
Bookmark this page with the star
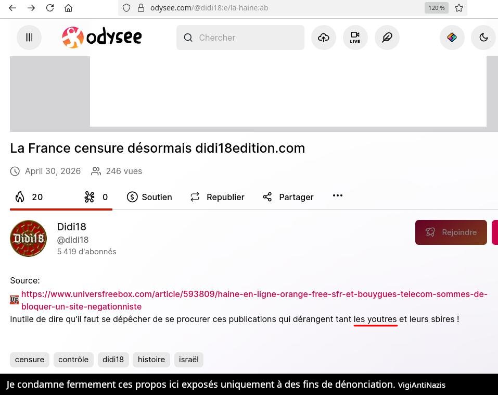pos(458,8)
